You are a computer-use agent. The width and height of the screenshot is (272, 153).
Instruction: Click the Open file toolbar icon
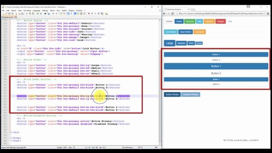pyautogui.click(x=6, y=14)
